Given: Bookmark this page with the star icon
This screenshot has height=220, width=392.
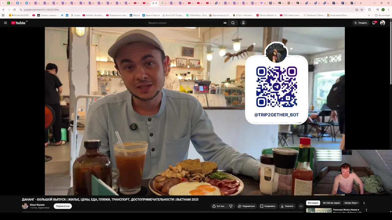Looking at the screenshot, I should point(362,9).
